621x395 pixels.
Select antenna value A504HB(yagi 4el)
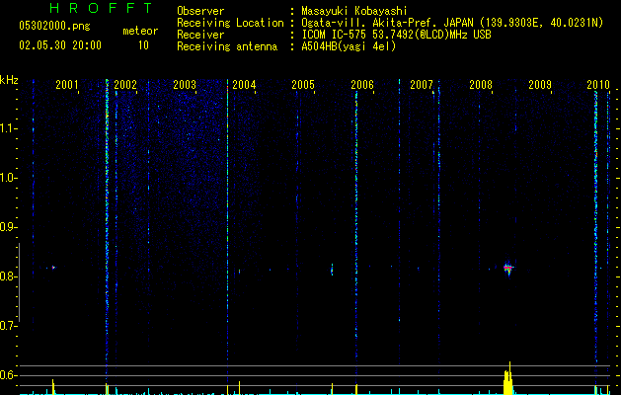pos(349,46)
